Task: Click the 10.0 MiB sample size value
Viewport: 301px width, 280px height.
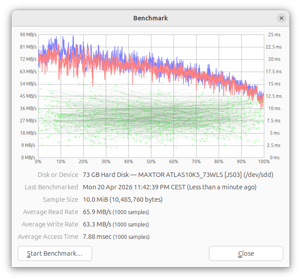Action: pyautogui.click(x=123, y=199)
